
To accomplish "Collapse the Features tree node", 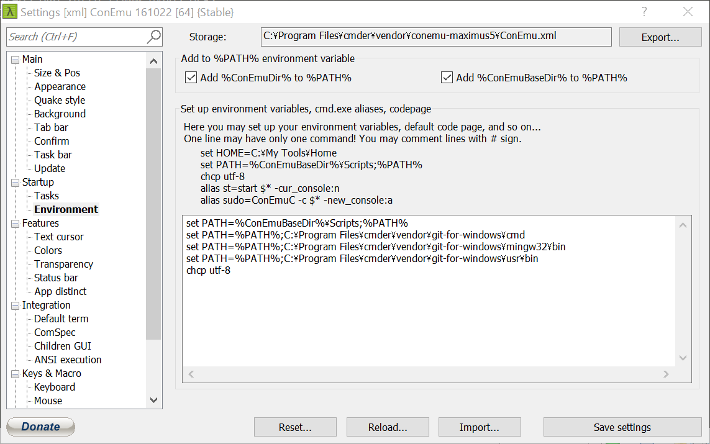I will pyautogui.click(x=16, y=224).
